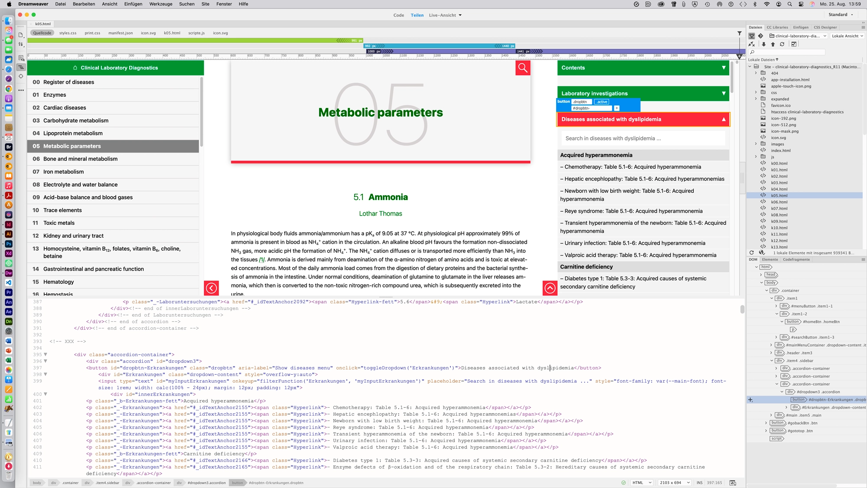Click the three-dot More options in code toolbar
Image resolution: width=867 pixels, height=488 pixels.
(x=21, y=90)
